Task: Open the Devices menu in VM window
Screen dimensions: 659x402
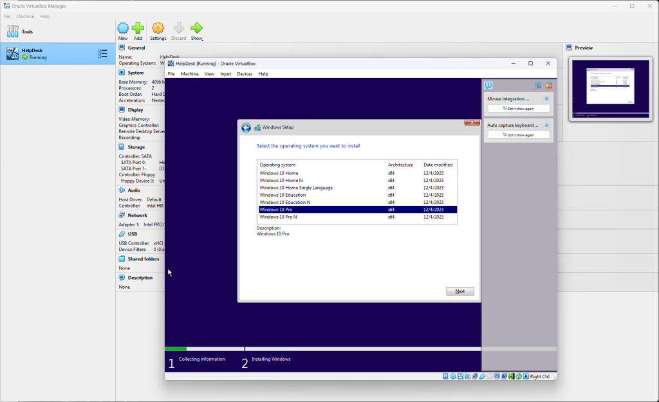Action: (245, 74)
